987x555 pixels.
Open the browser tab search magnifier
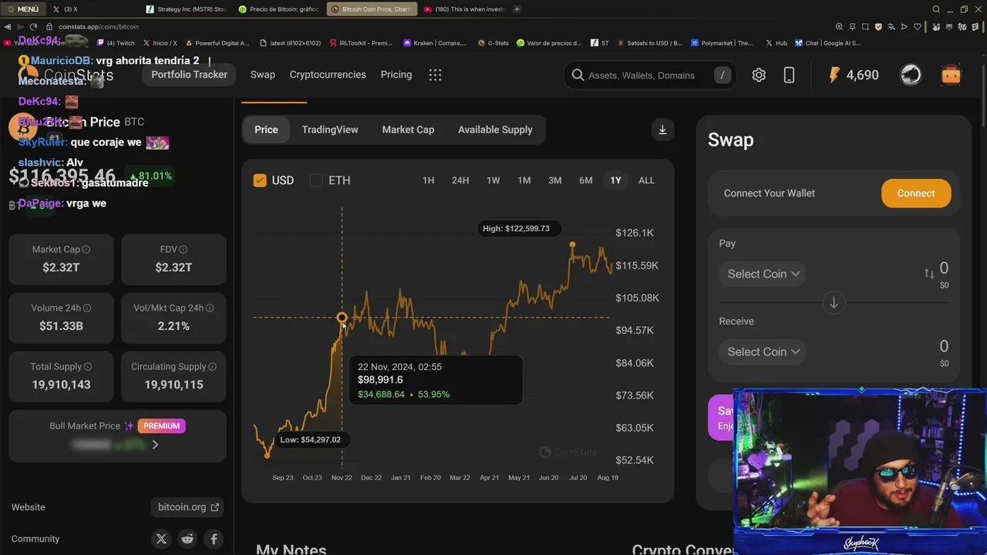[x=936, y=9]
